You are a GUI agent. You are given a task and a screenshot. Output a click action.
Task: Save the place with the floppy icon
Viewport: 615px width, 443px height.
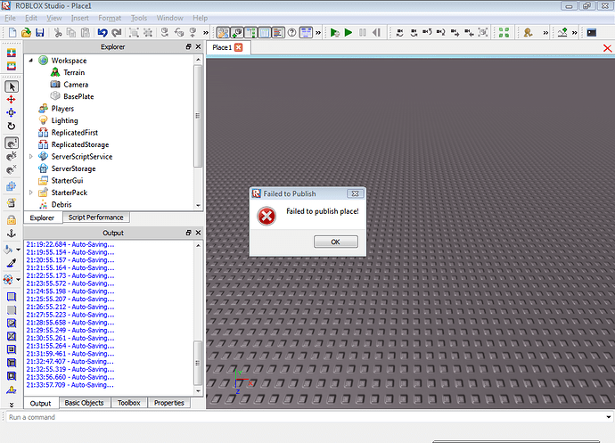[x=39, y=33]
